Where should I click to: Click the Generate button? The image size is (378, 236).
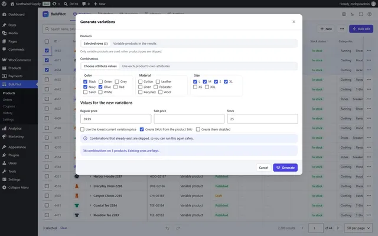click(x=285, y=168)
